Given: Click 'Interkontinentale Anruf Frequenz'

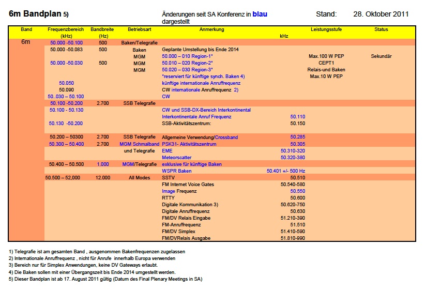Looking at the screenshot, I should click(196, 117).
